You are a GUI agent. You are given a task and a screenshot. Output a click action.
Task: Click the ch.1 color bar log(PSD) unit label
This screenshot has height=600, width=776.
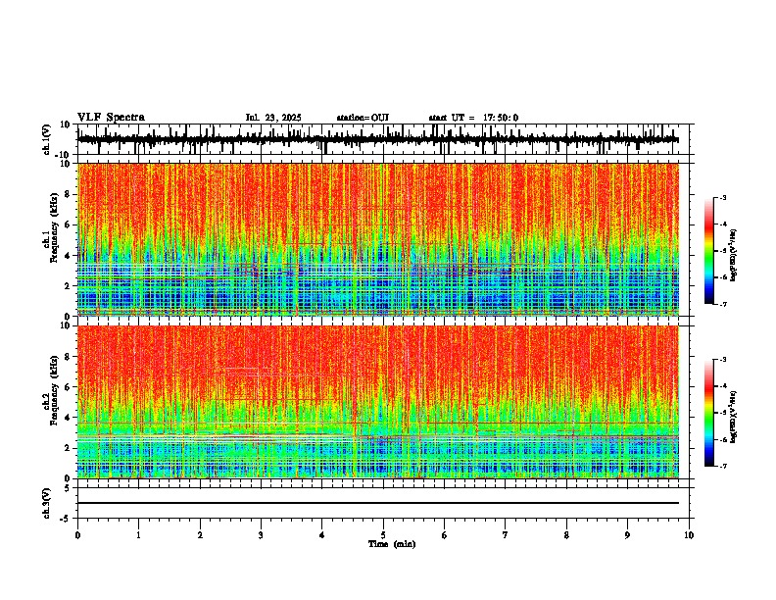734,256
